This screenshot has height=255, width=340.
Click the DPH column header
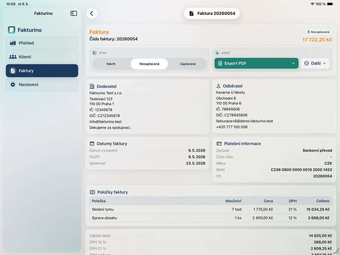click(x=293, y=201)
